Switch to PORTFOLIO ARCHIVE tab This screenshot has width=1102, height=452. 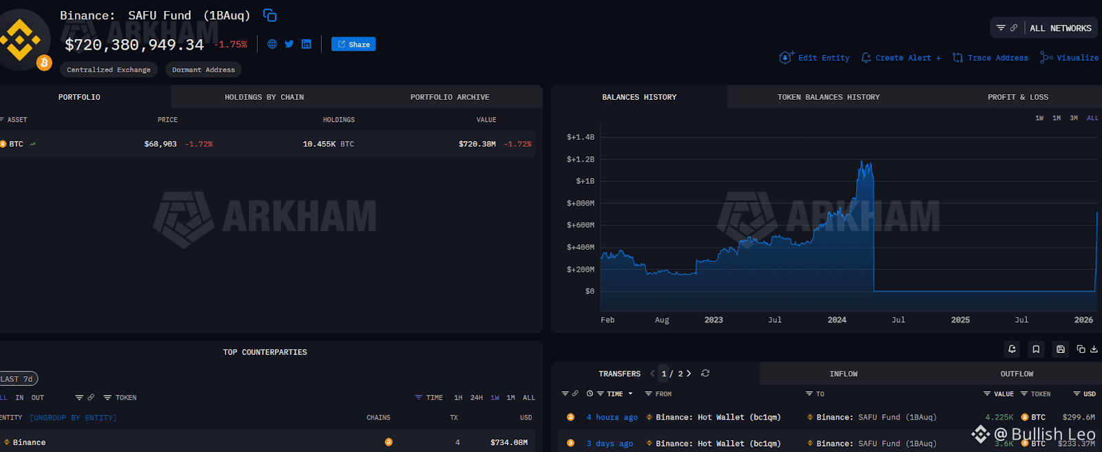(450, 97)
